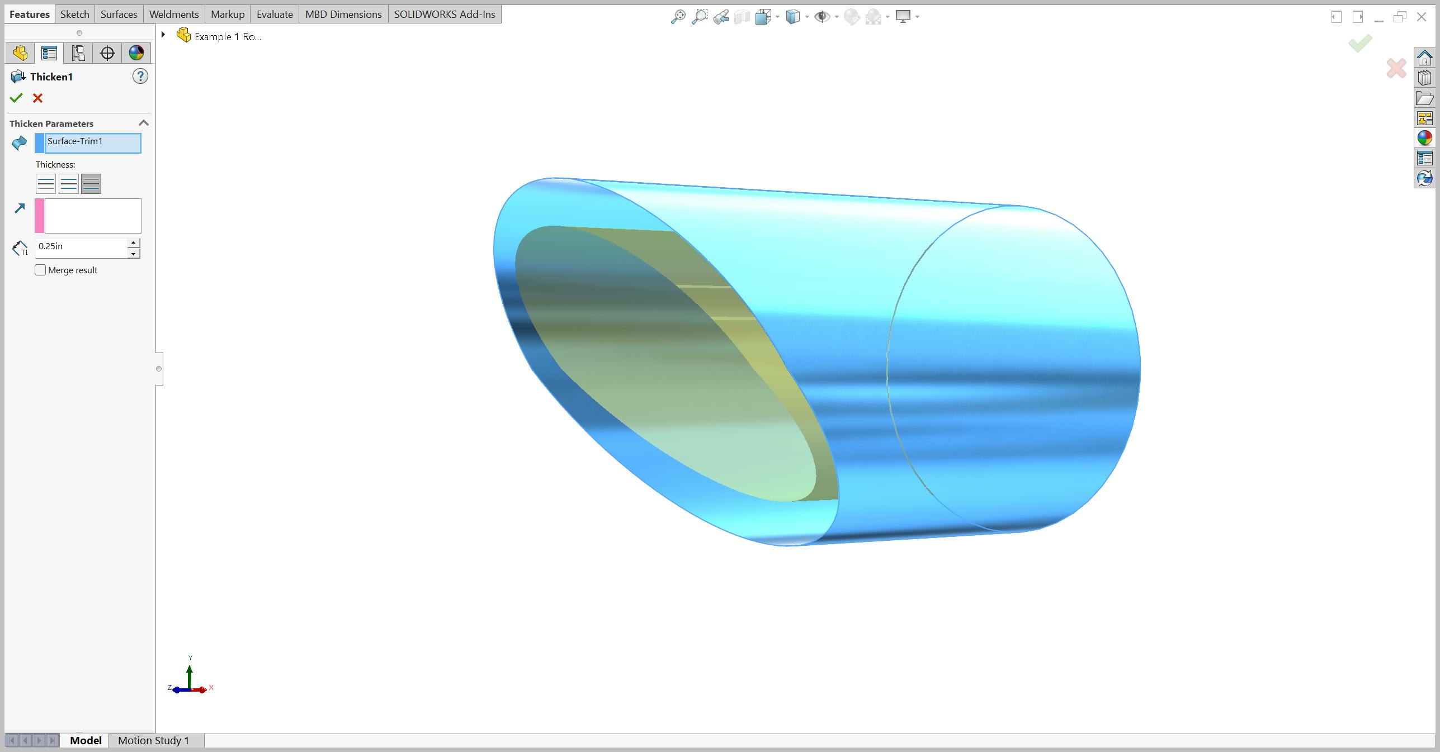Increase thickness using the up spinner arrow
1440x752 pixels.
[x=133, y=243]
